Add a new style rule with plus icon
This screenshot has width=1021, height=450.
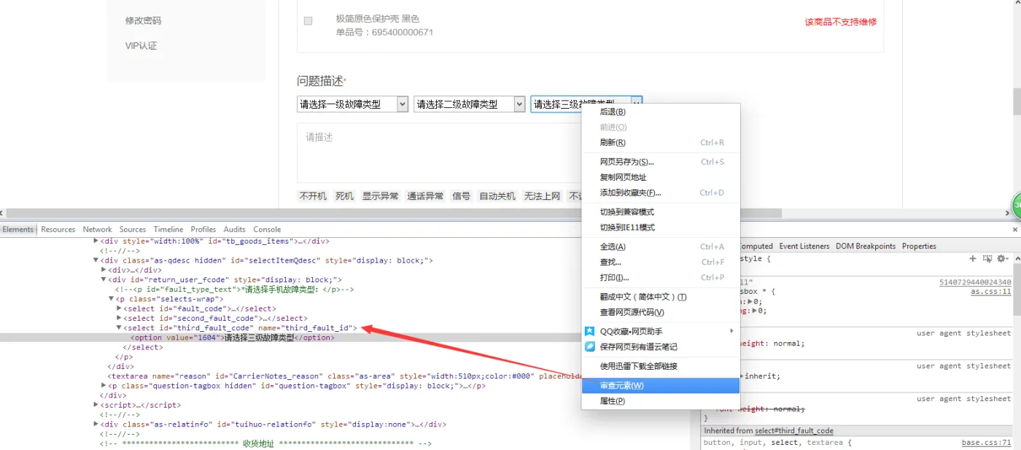pos(972,259)
